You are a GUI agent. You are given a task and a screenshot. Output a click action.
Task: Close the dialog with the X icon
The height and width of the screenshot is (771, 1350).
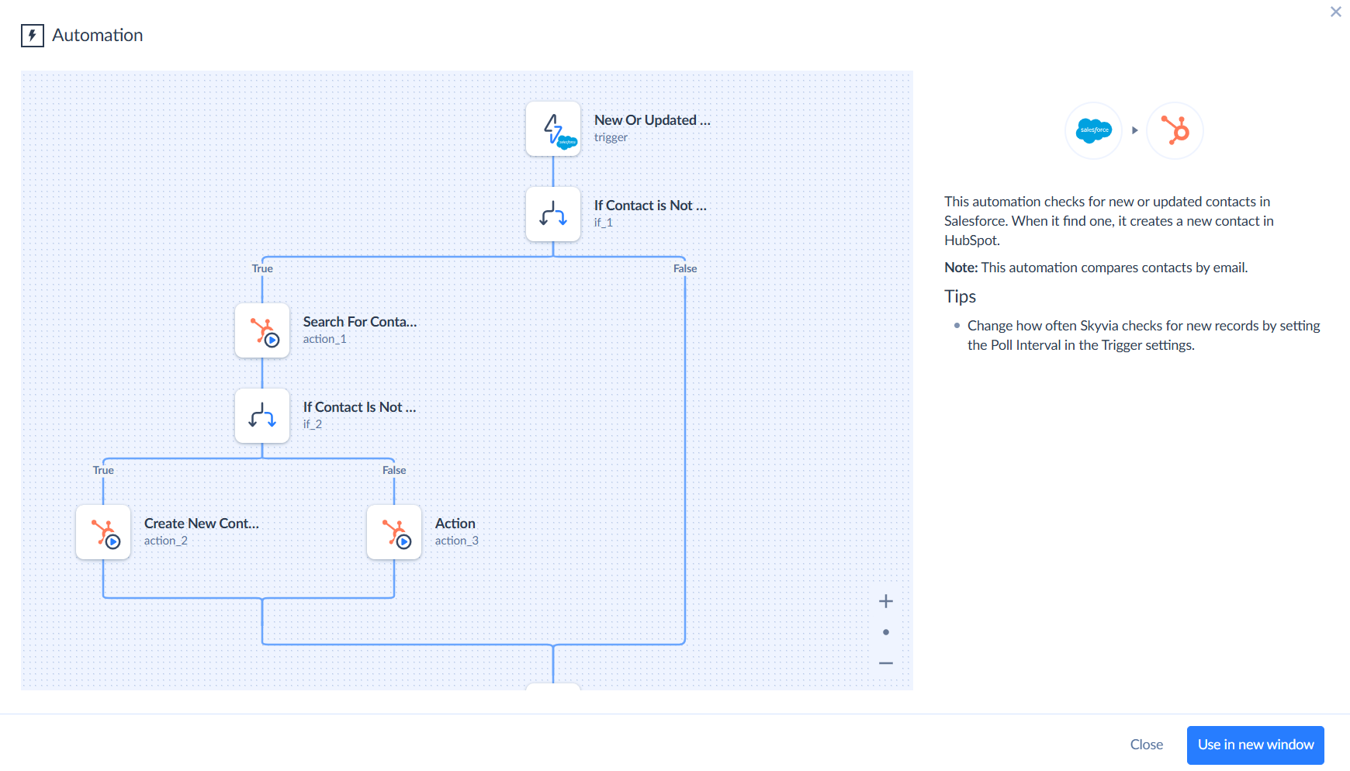[x=1335, y=12]
